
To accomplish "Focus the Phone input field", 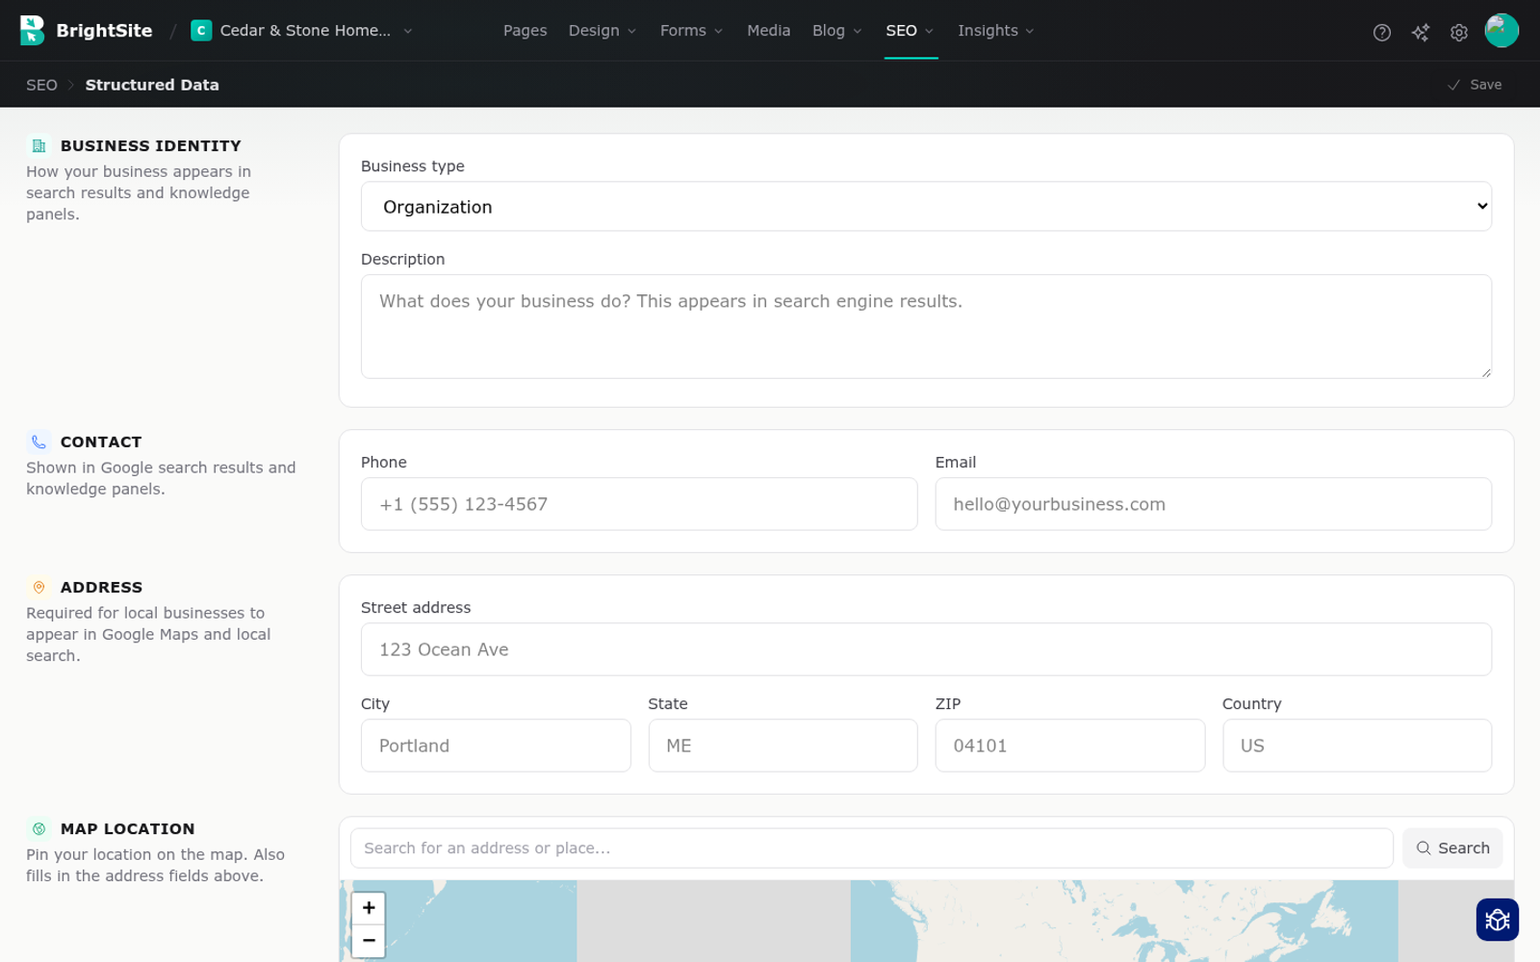I will point(639,504).
